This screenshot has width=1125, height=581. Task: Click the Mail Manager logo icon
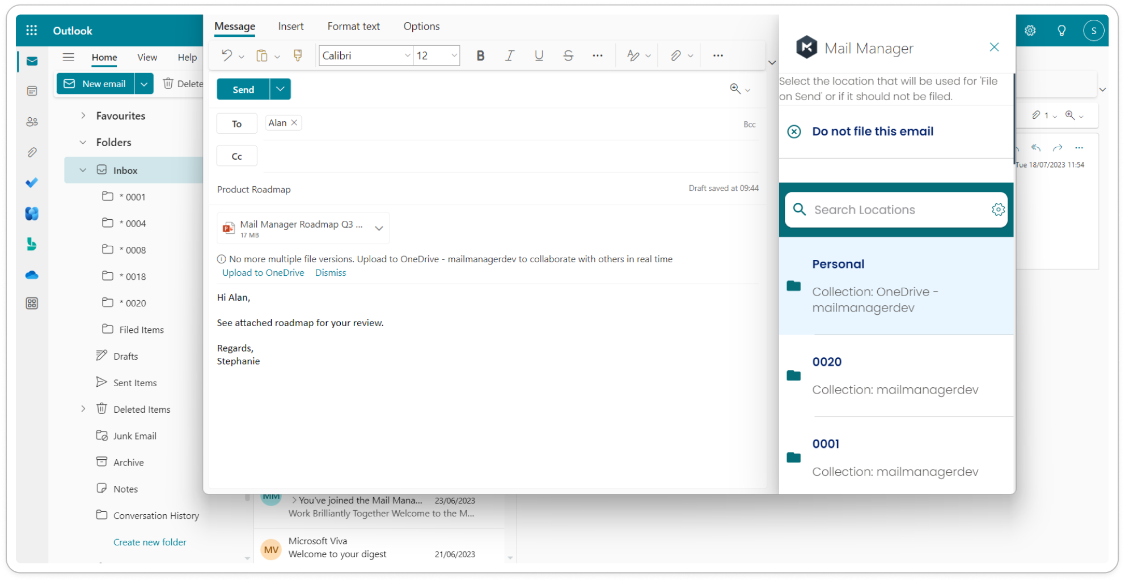tap(806, 47)
